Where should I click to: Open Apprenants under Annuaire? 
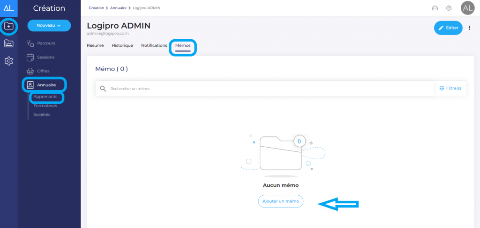[x=45, y=96]
